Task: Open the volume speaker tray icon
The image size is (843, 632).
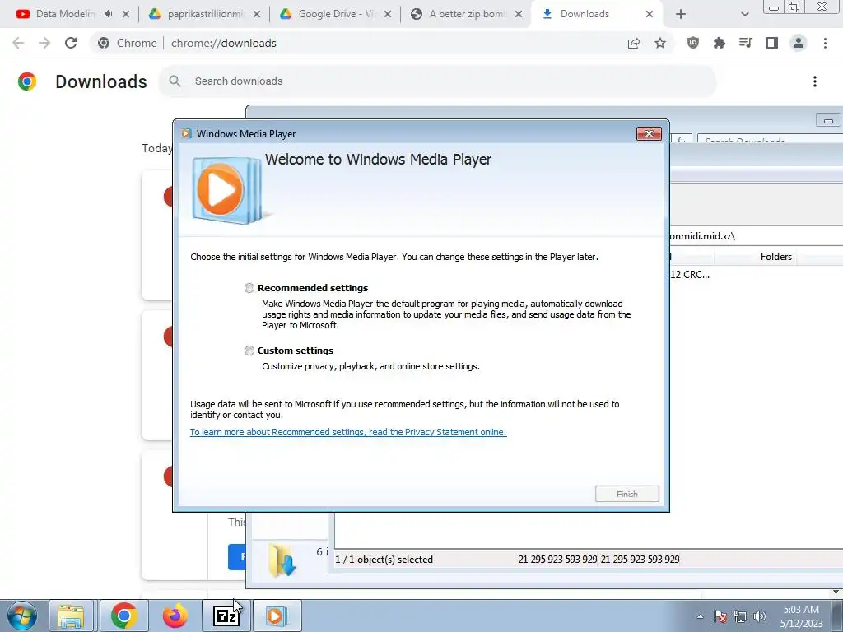Action: click(x=760, y=616)
